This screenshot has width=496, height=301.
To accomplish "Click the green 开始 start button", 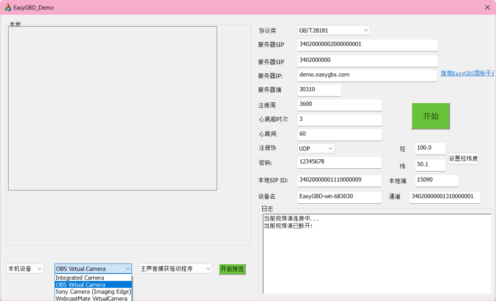I will 430,116.
